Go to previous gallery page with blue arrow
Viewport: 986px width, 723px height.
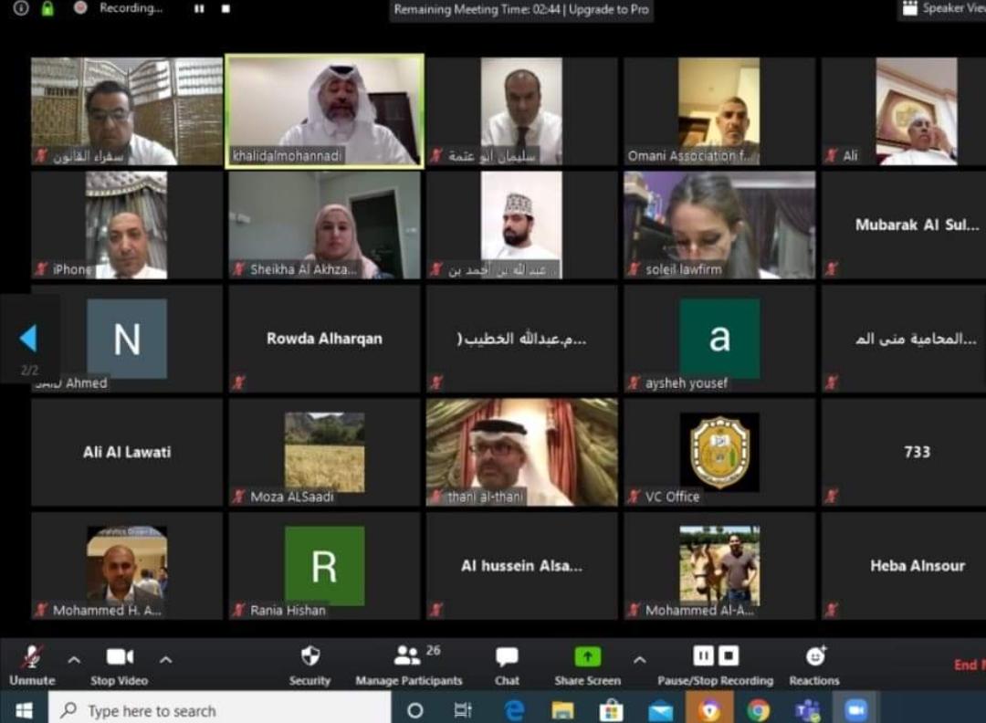(x=28, y=339)
